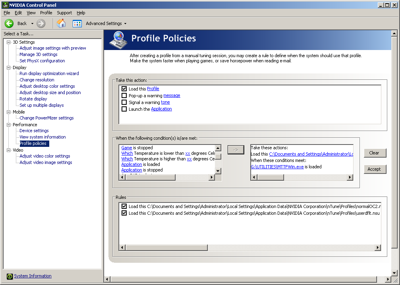Open the View menu
Screen dimensions: 400x285
tap(31, 13)
